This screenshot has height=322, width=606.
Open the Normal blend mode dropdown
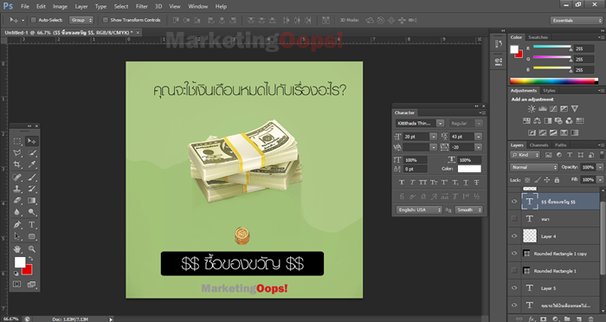534,167
